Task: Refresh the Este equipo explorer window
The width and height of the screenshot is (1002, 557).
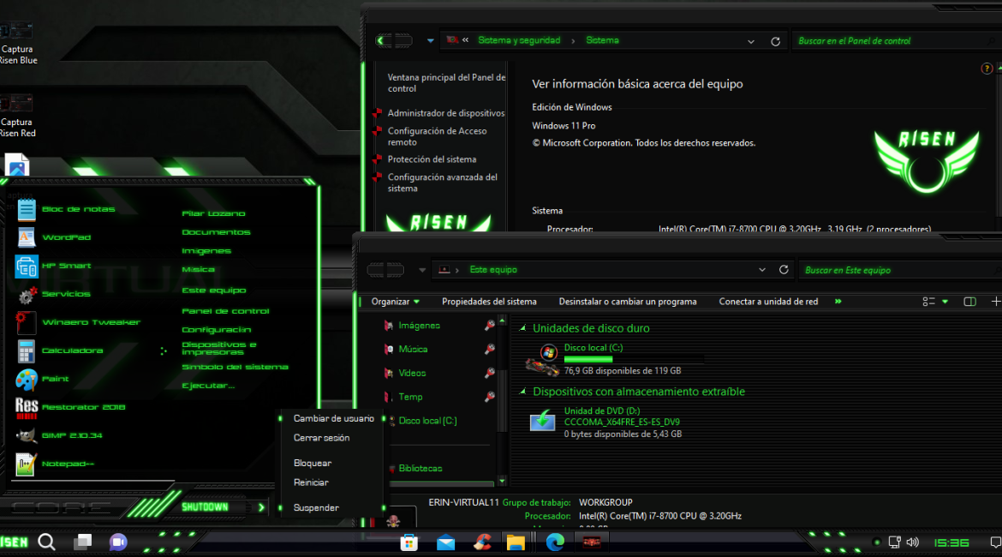Action: click(x=783, y=270)
